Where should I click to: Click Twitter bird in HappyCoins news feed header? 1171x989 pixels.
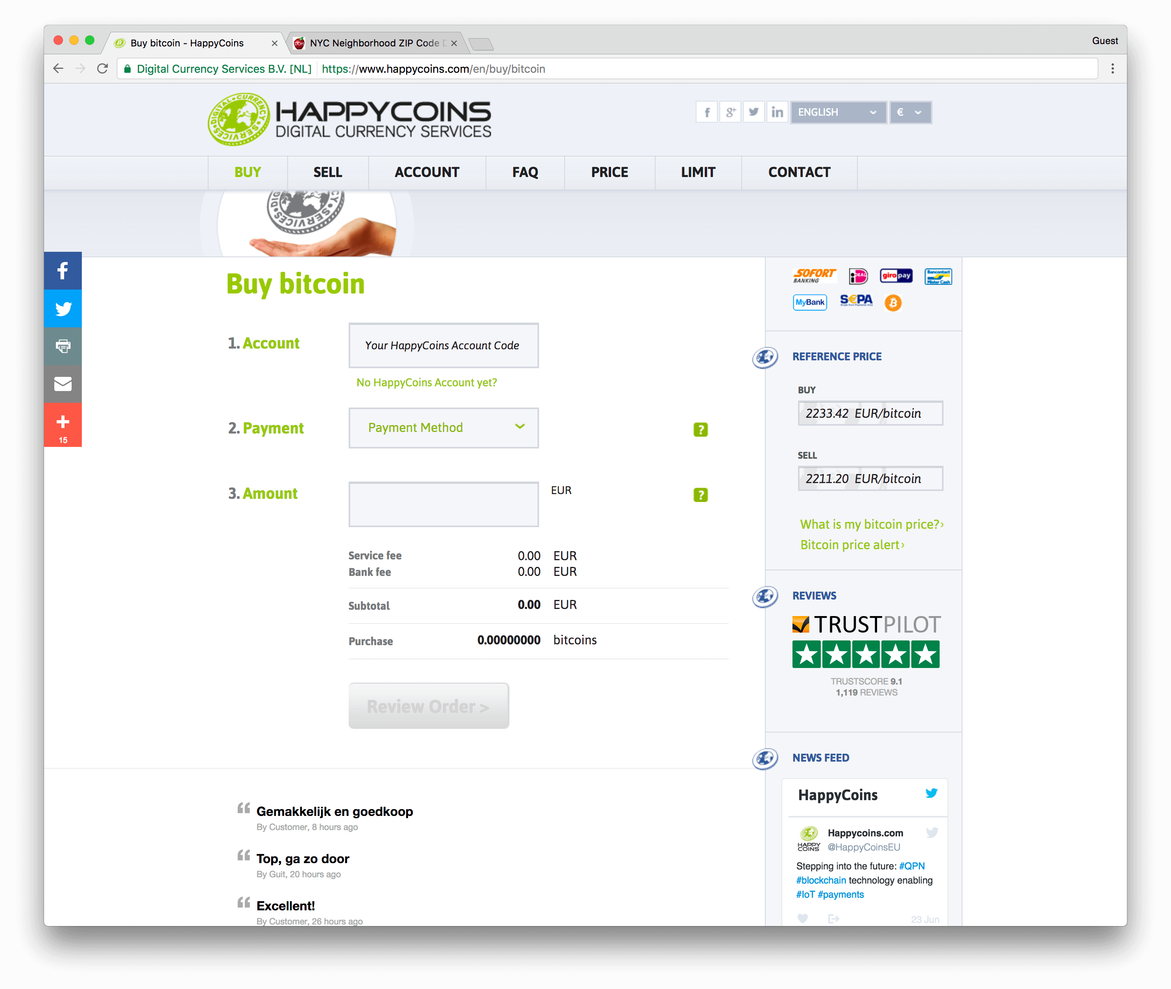coord(931,793)
